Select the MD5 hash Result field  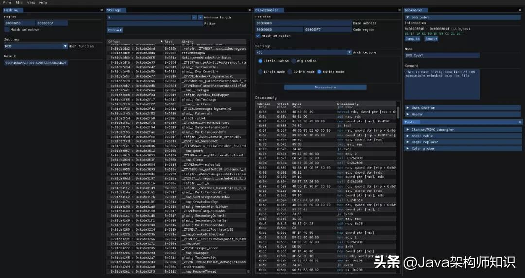pos(36,63)
